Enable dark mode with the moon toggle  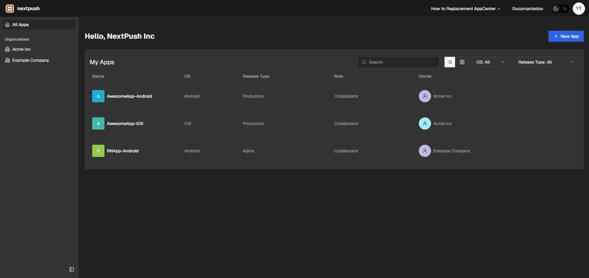(x=556, y=9)
